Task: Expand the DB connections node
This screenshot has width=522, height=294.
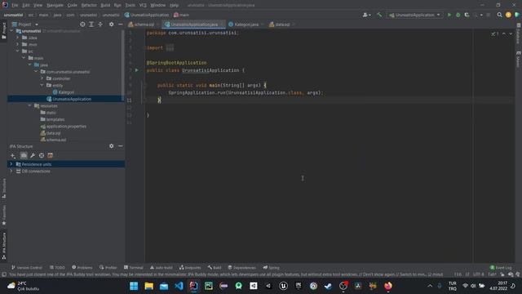Action: (x=11, y=171)
